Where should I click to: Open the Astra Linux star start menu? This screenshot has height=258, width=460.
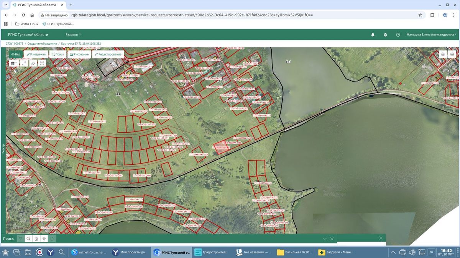pyautogui.click(x=6, y=252)
